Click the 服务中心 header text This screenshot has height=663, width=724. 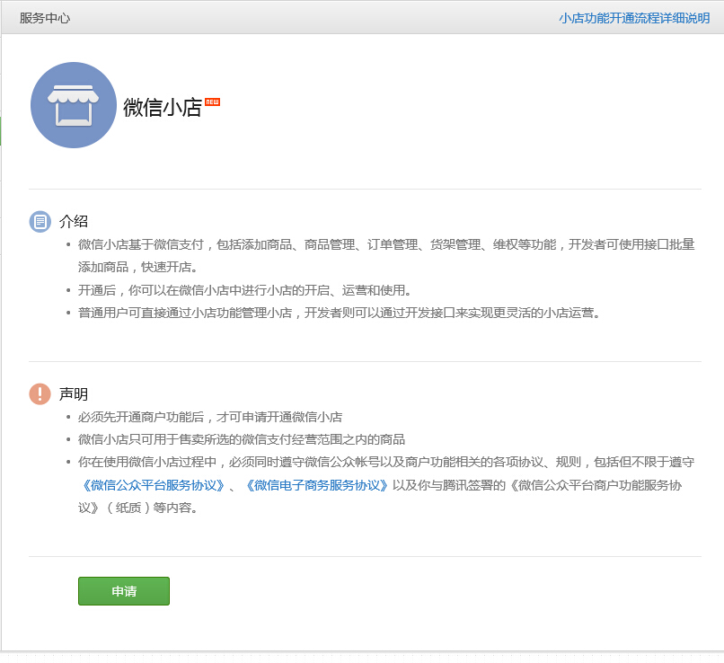click(45, 18)
